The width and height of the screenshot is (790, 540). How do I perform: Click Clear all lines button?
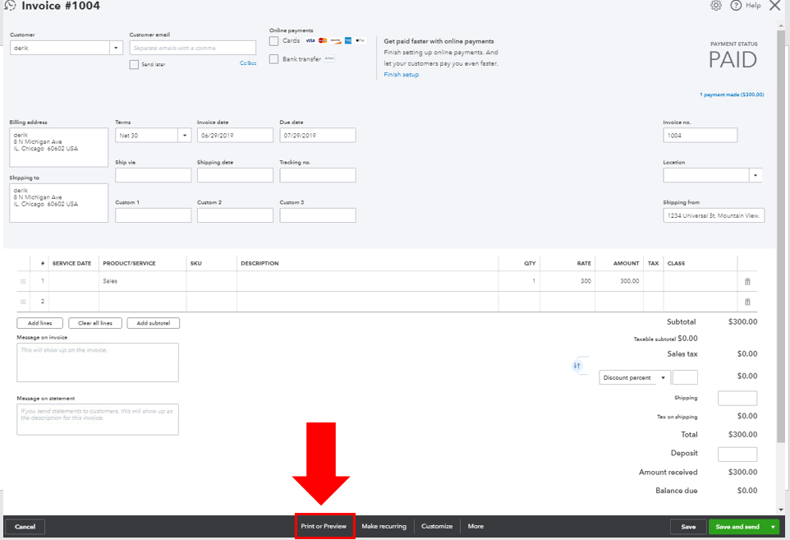point(95,323)
